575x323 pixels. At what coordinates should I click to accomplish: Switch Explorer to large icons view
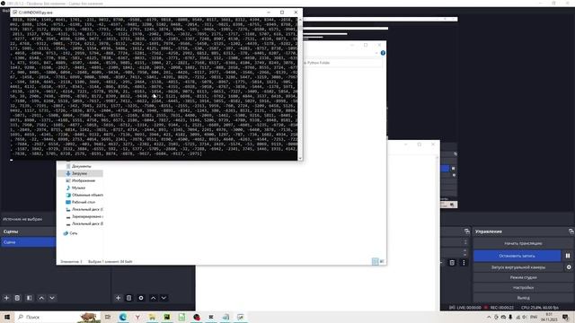[382, 261]
